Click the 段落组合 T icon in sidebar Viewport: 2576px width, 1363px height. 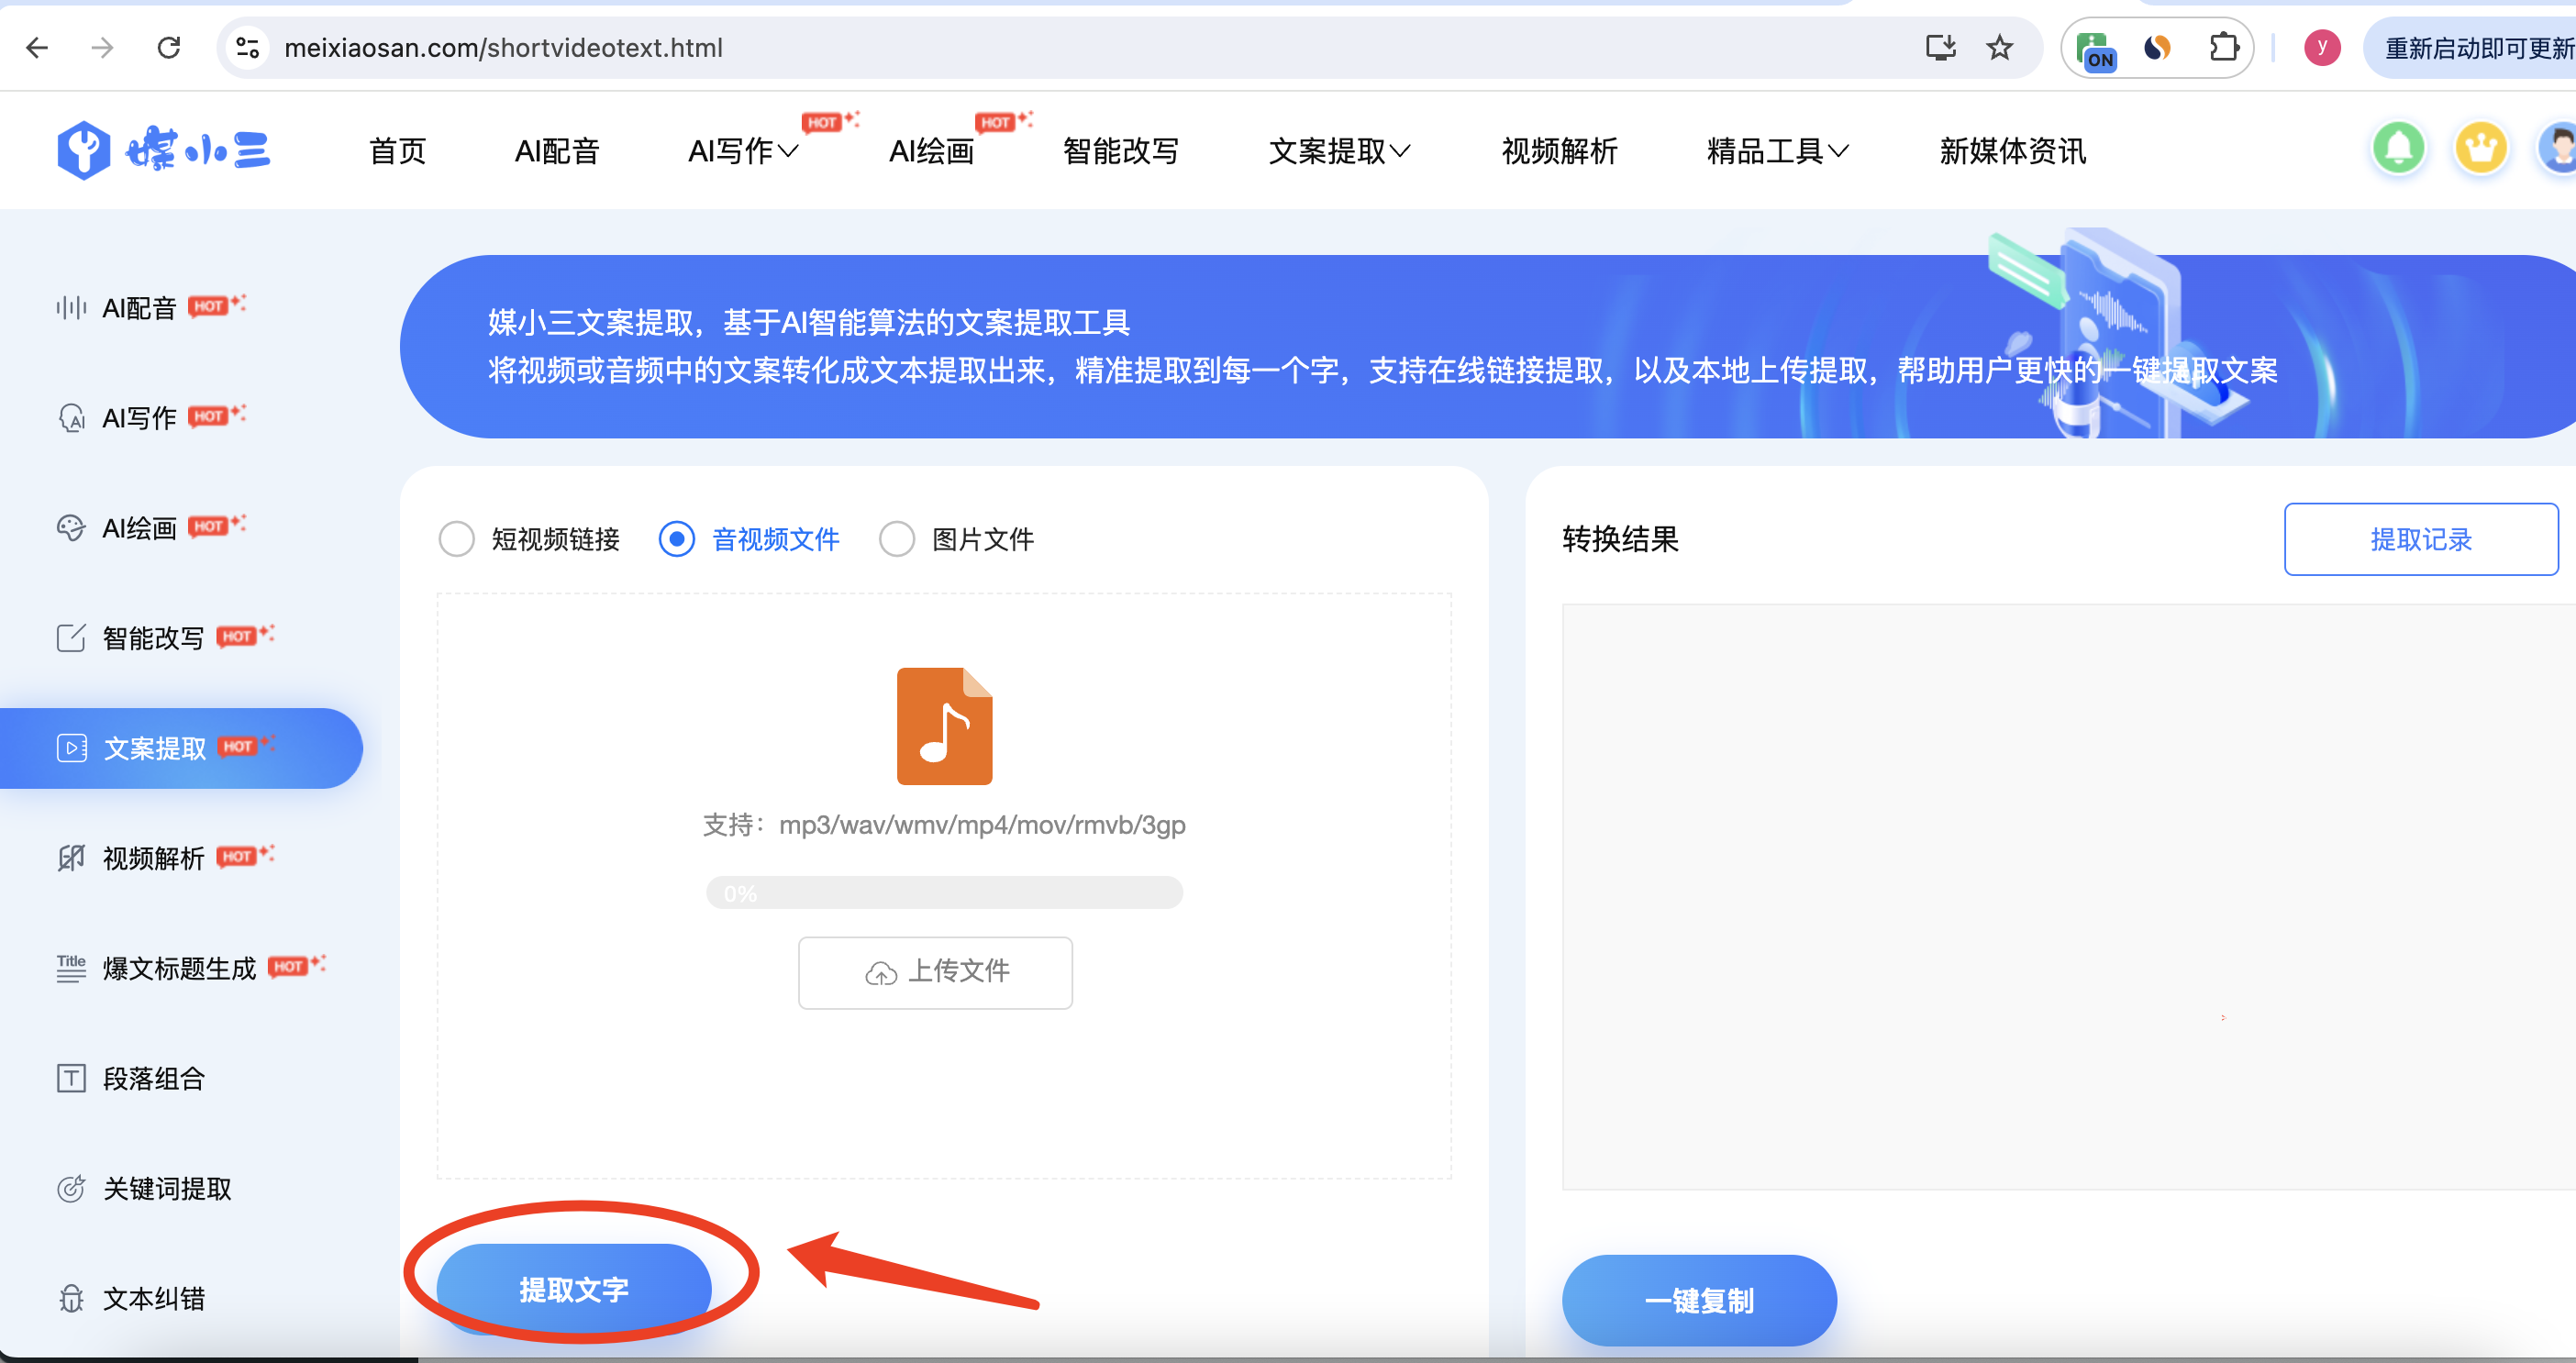(x=71, y=1078)
